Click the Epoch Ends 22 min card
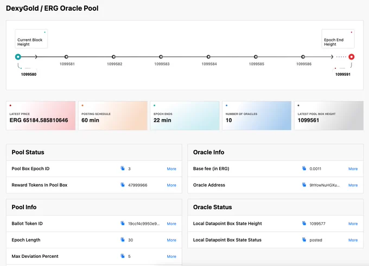This screenshot has width=369, height=266. (x=184, y=115)
